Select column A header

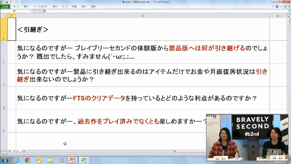tap(12, 16)
